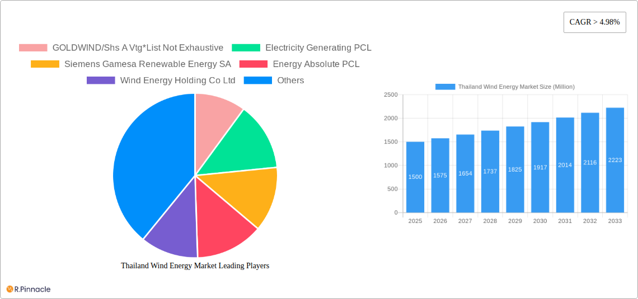Viewport: 638px width, 299px height.
Task: Click the 2025 bar showing 1500
Action: (415, 177)
